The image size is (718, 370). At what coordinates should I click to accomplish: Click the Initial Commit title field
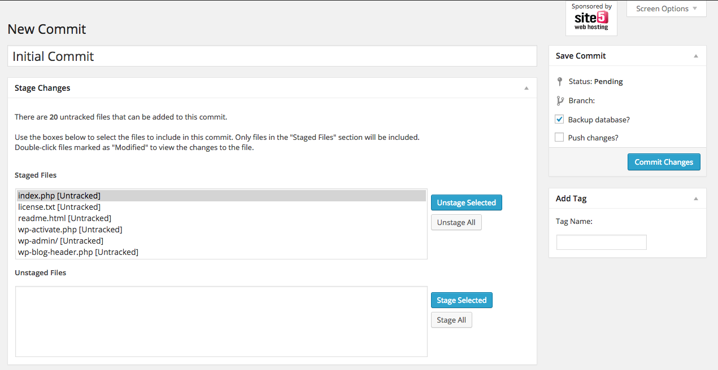tap(271, 56)
